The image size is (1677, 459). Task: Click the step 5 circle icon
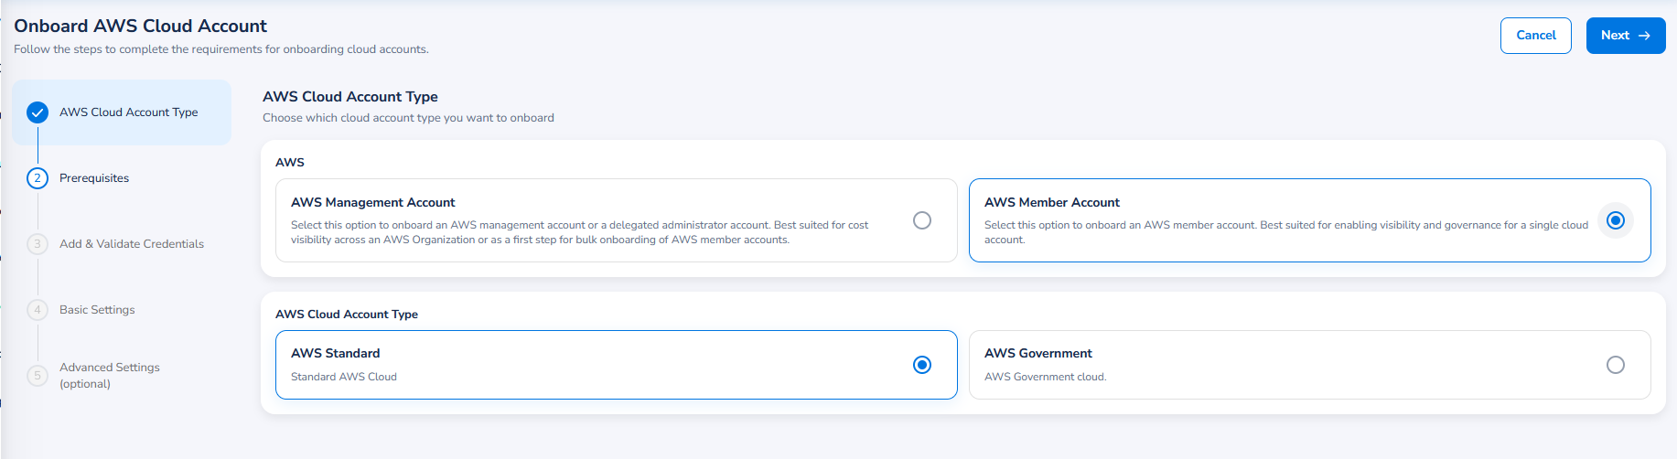38,375
